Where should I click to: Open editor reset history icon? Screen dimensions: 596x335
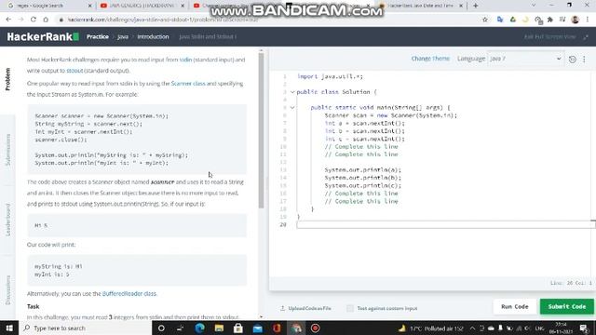pos(573,59)
